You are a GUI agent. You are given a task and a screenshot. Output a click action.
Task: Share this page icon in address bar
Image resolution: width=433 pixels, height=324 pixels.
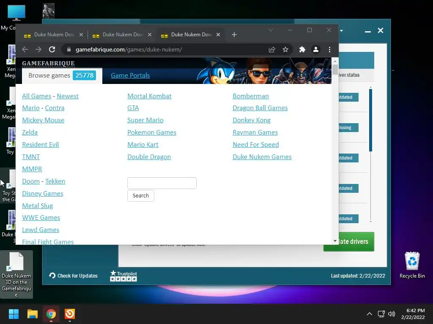[272, 49]
